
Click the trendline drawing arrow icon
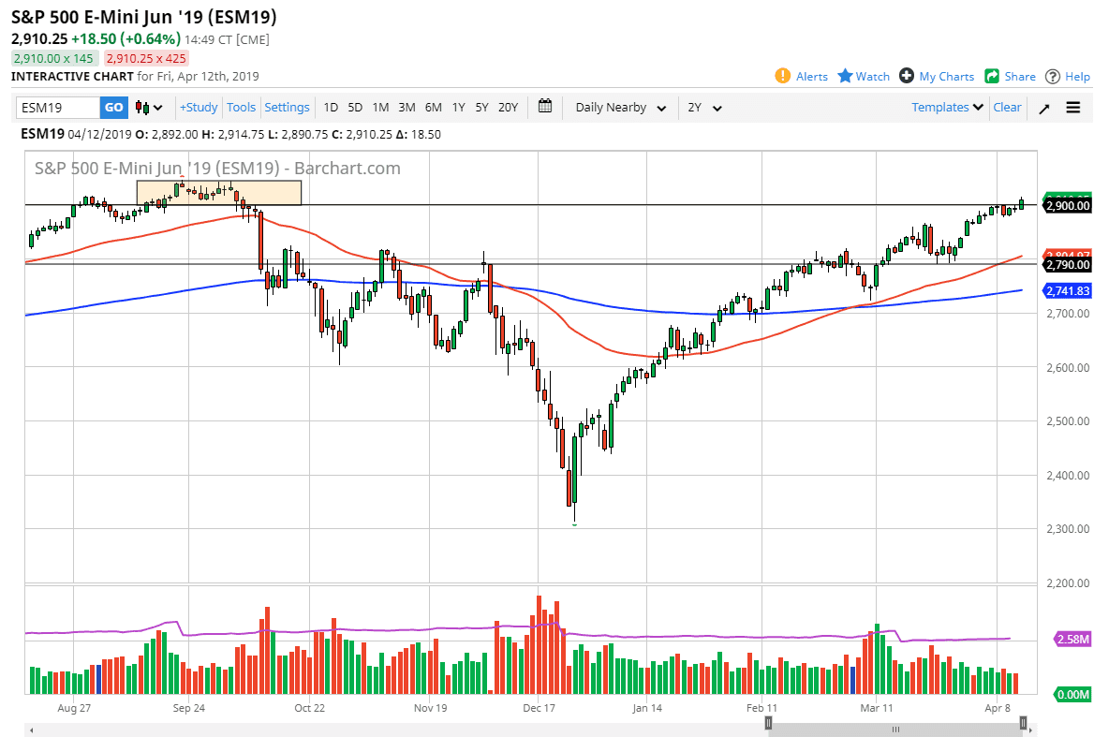[1043, 107]
